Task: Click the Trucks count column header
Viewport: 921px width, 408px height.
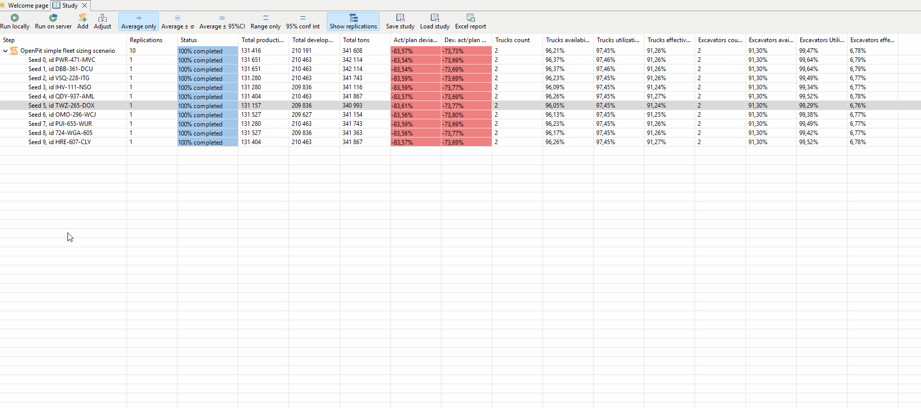Action: tap(517, 40)
